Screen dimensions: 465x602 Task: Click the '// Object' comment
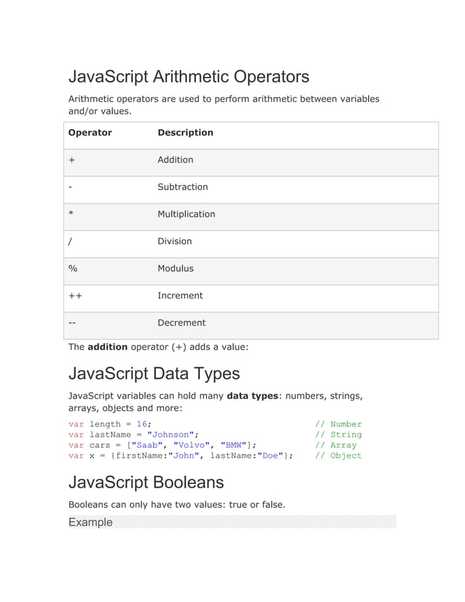338,456
